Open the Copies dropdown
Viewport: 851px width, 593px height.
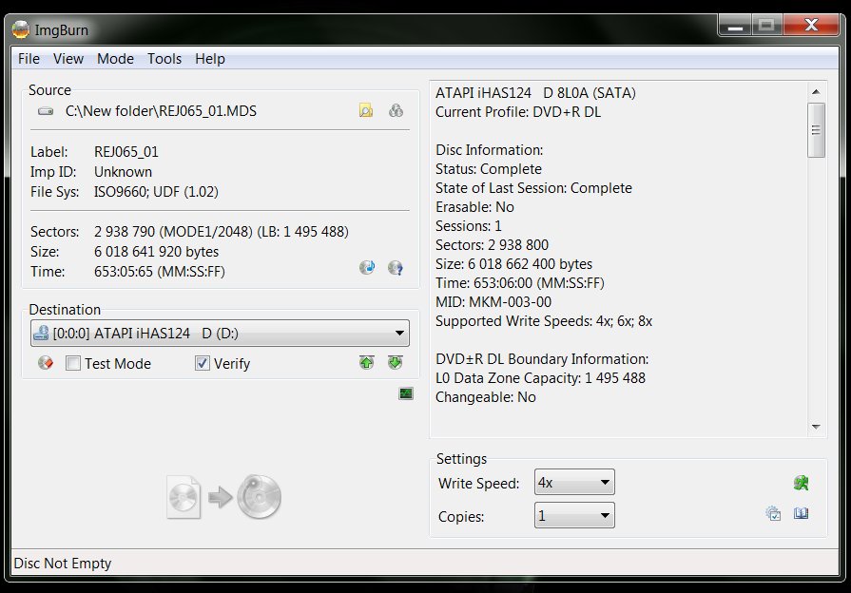tap(574, 515)
